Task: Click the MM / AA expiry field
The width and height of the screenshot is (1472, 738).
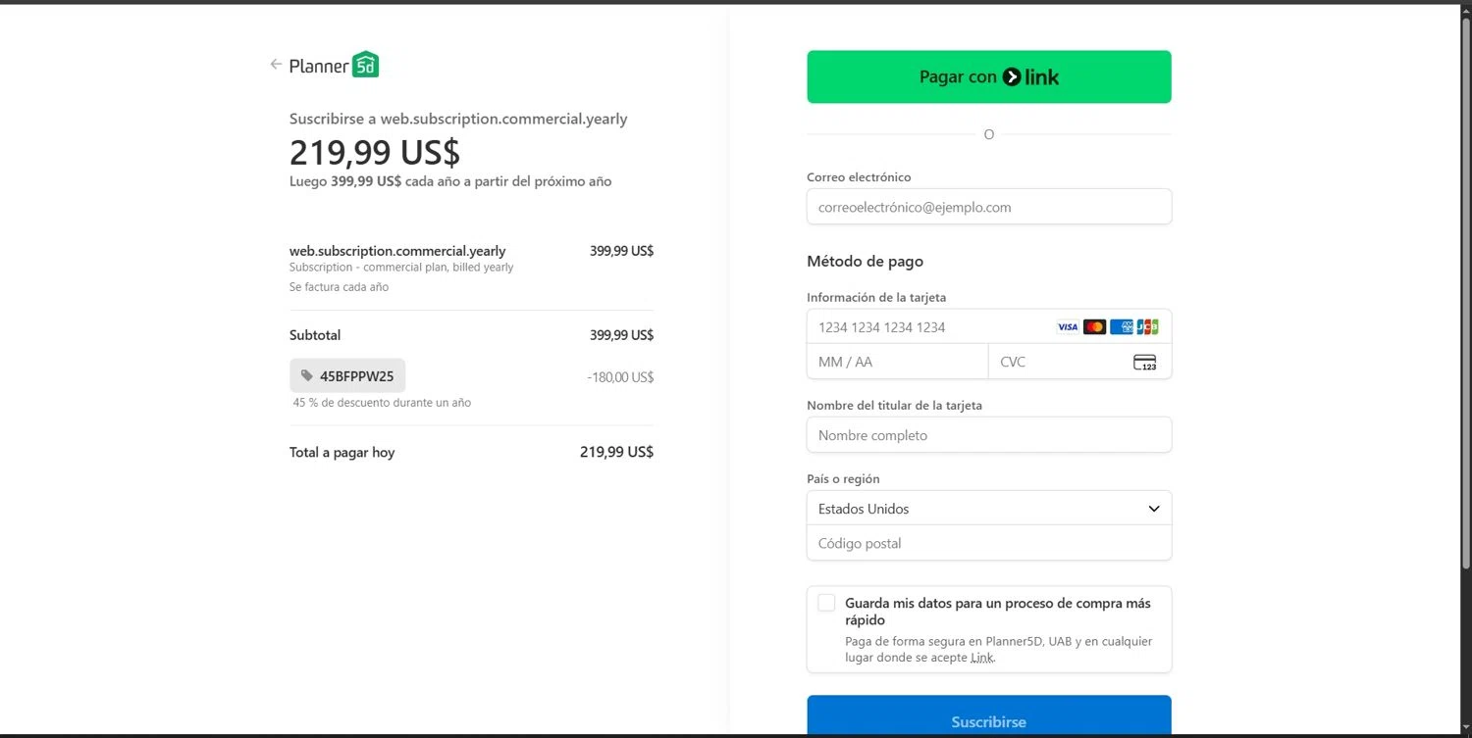Action: (897, 362)
